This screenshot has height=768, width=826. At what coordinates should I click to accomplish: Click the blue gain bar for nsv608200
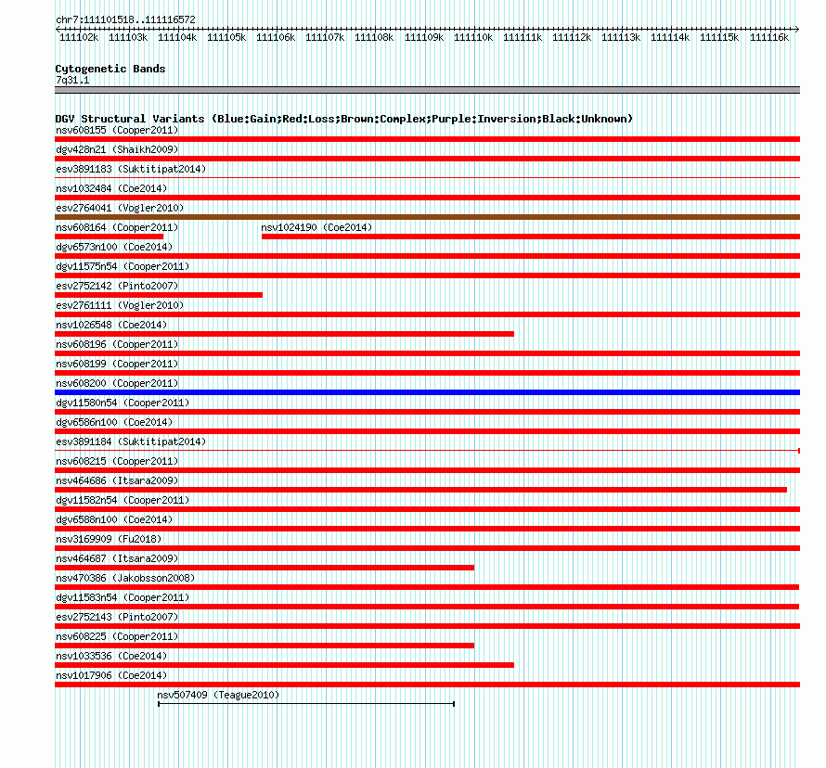click(427, 392)
